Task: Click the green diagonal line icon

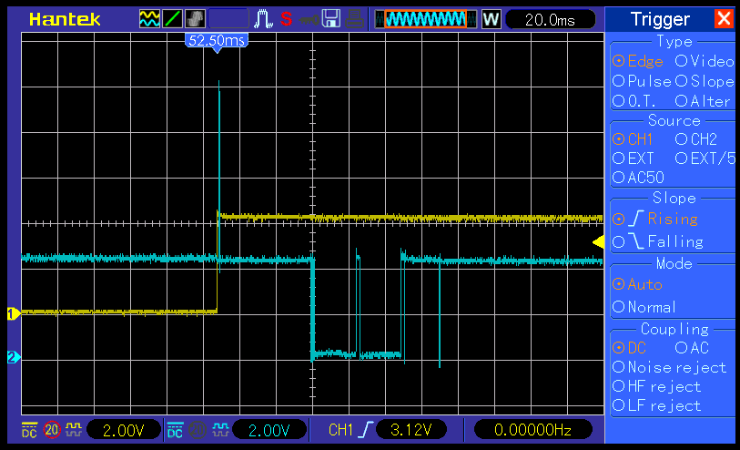Action: pyautogui.click(x=173, y=18)
